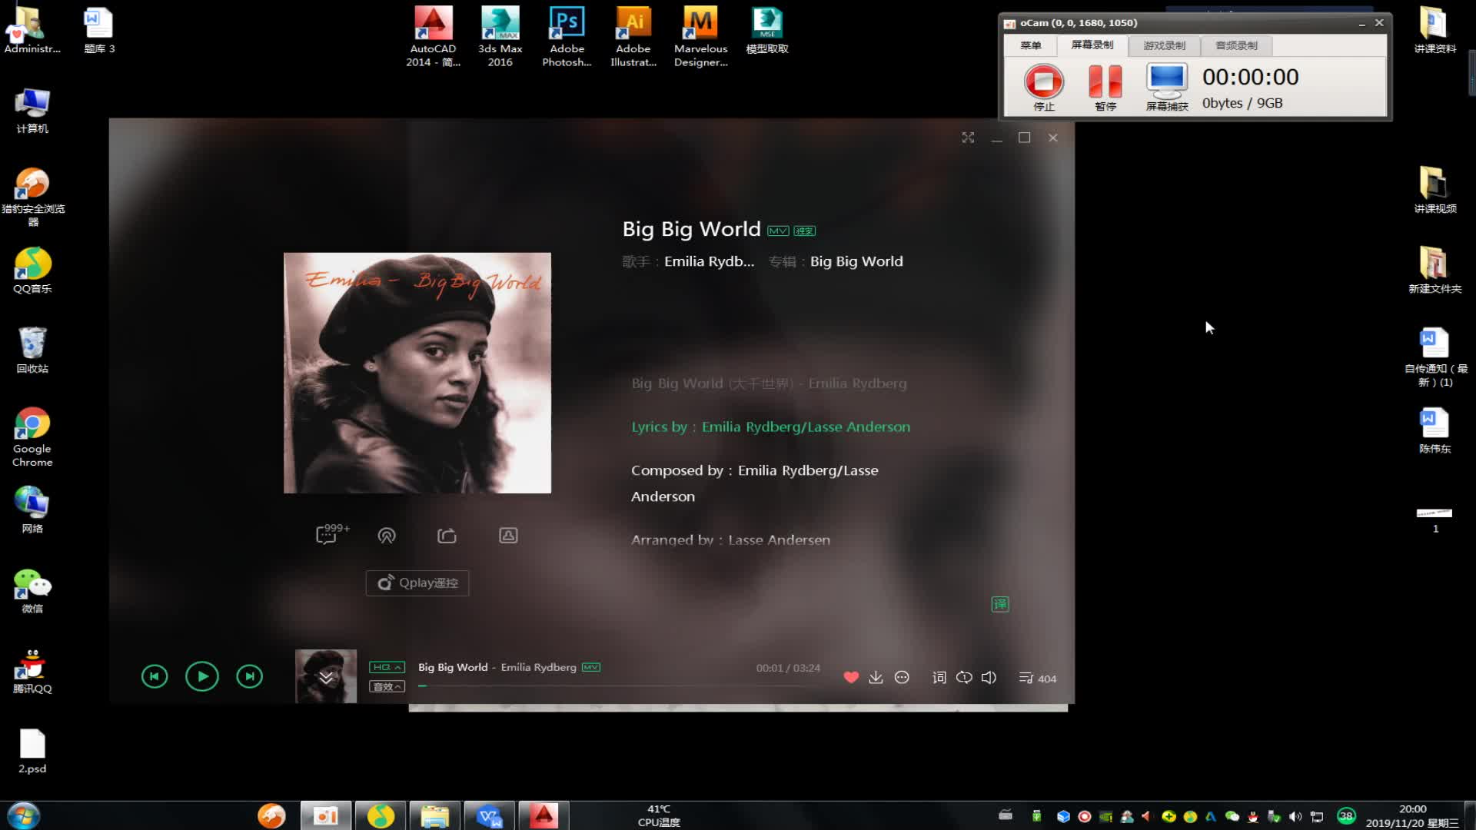Open the album link Big Big World
This screenshot has width=1476, height=830.
(x=856, y=261)
